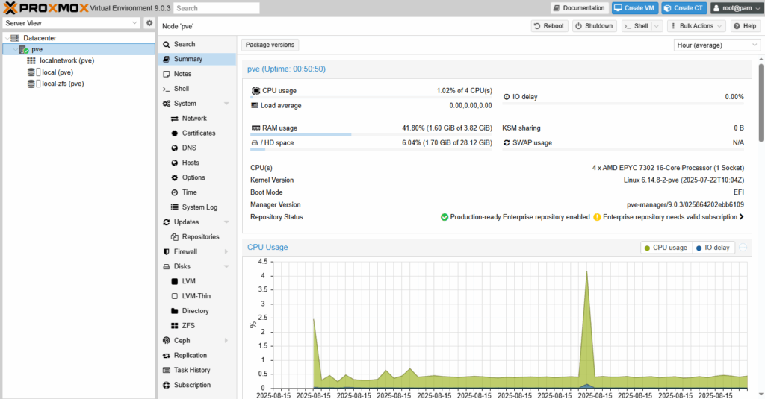The width and height of the screenshot is (765, 399).
Task: Open the root@pam user menu
Action: [x=737, y=7]
